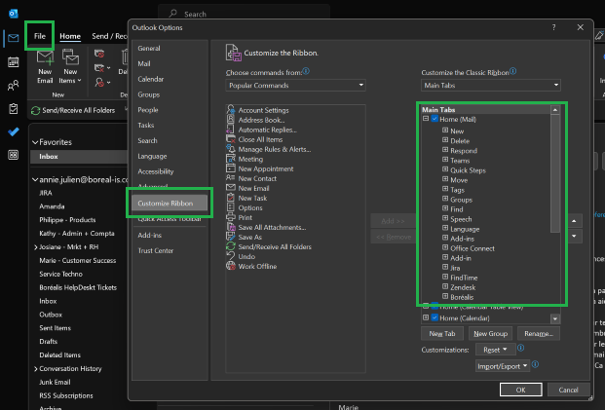This screenshot has height=410, width=605.
Task: Click the Main Tabs scroll up arrow
Action: [555, 110]
